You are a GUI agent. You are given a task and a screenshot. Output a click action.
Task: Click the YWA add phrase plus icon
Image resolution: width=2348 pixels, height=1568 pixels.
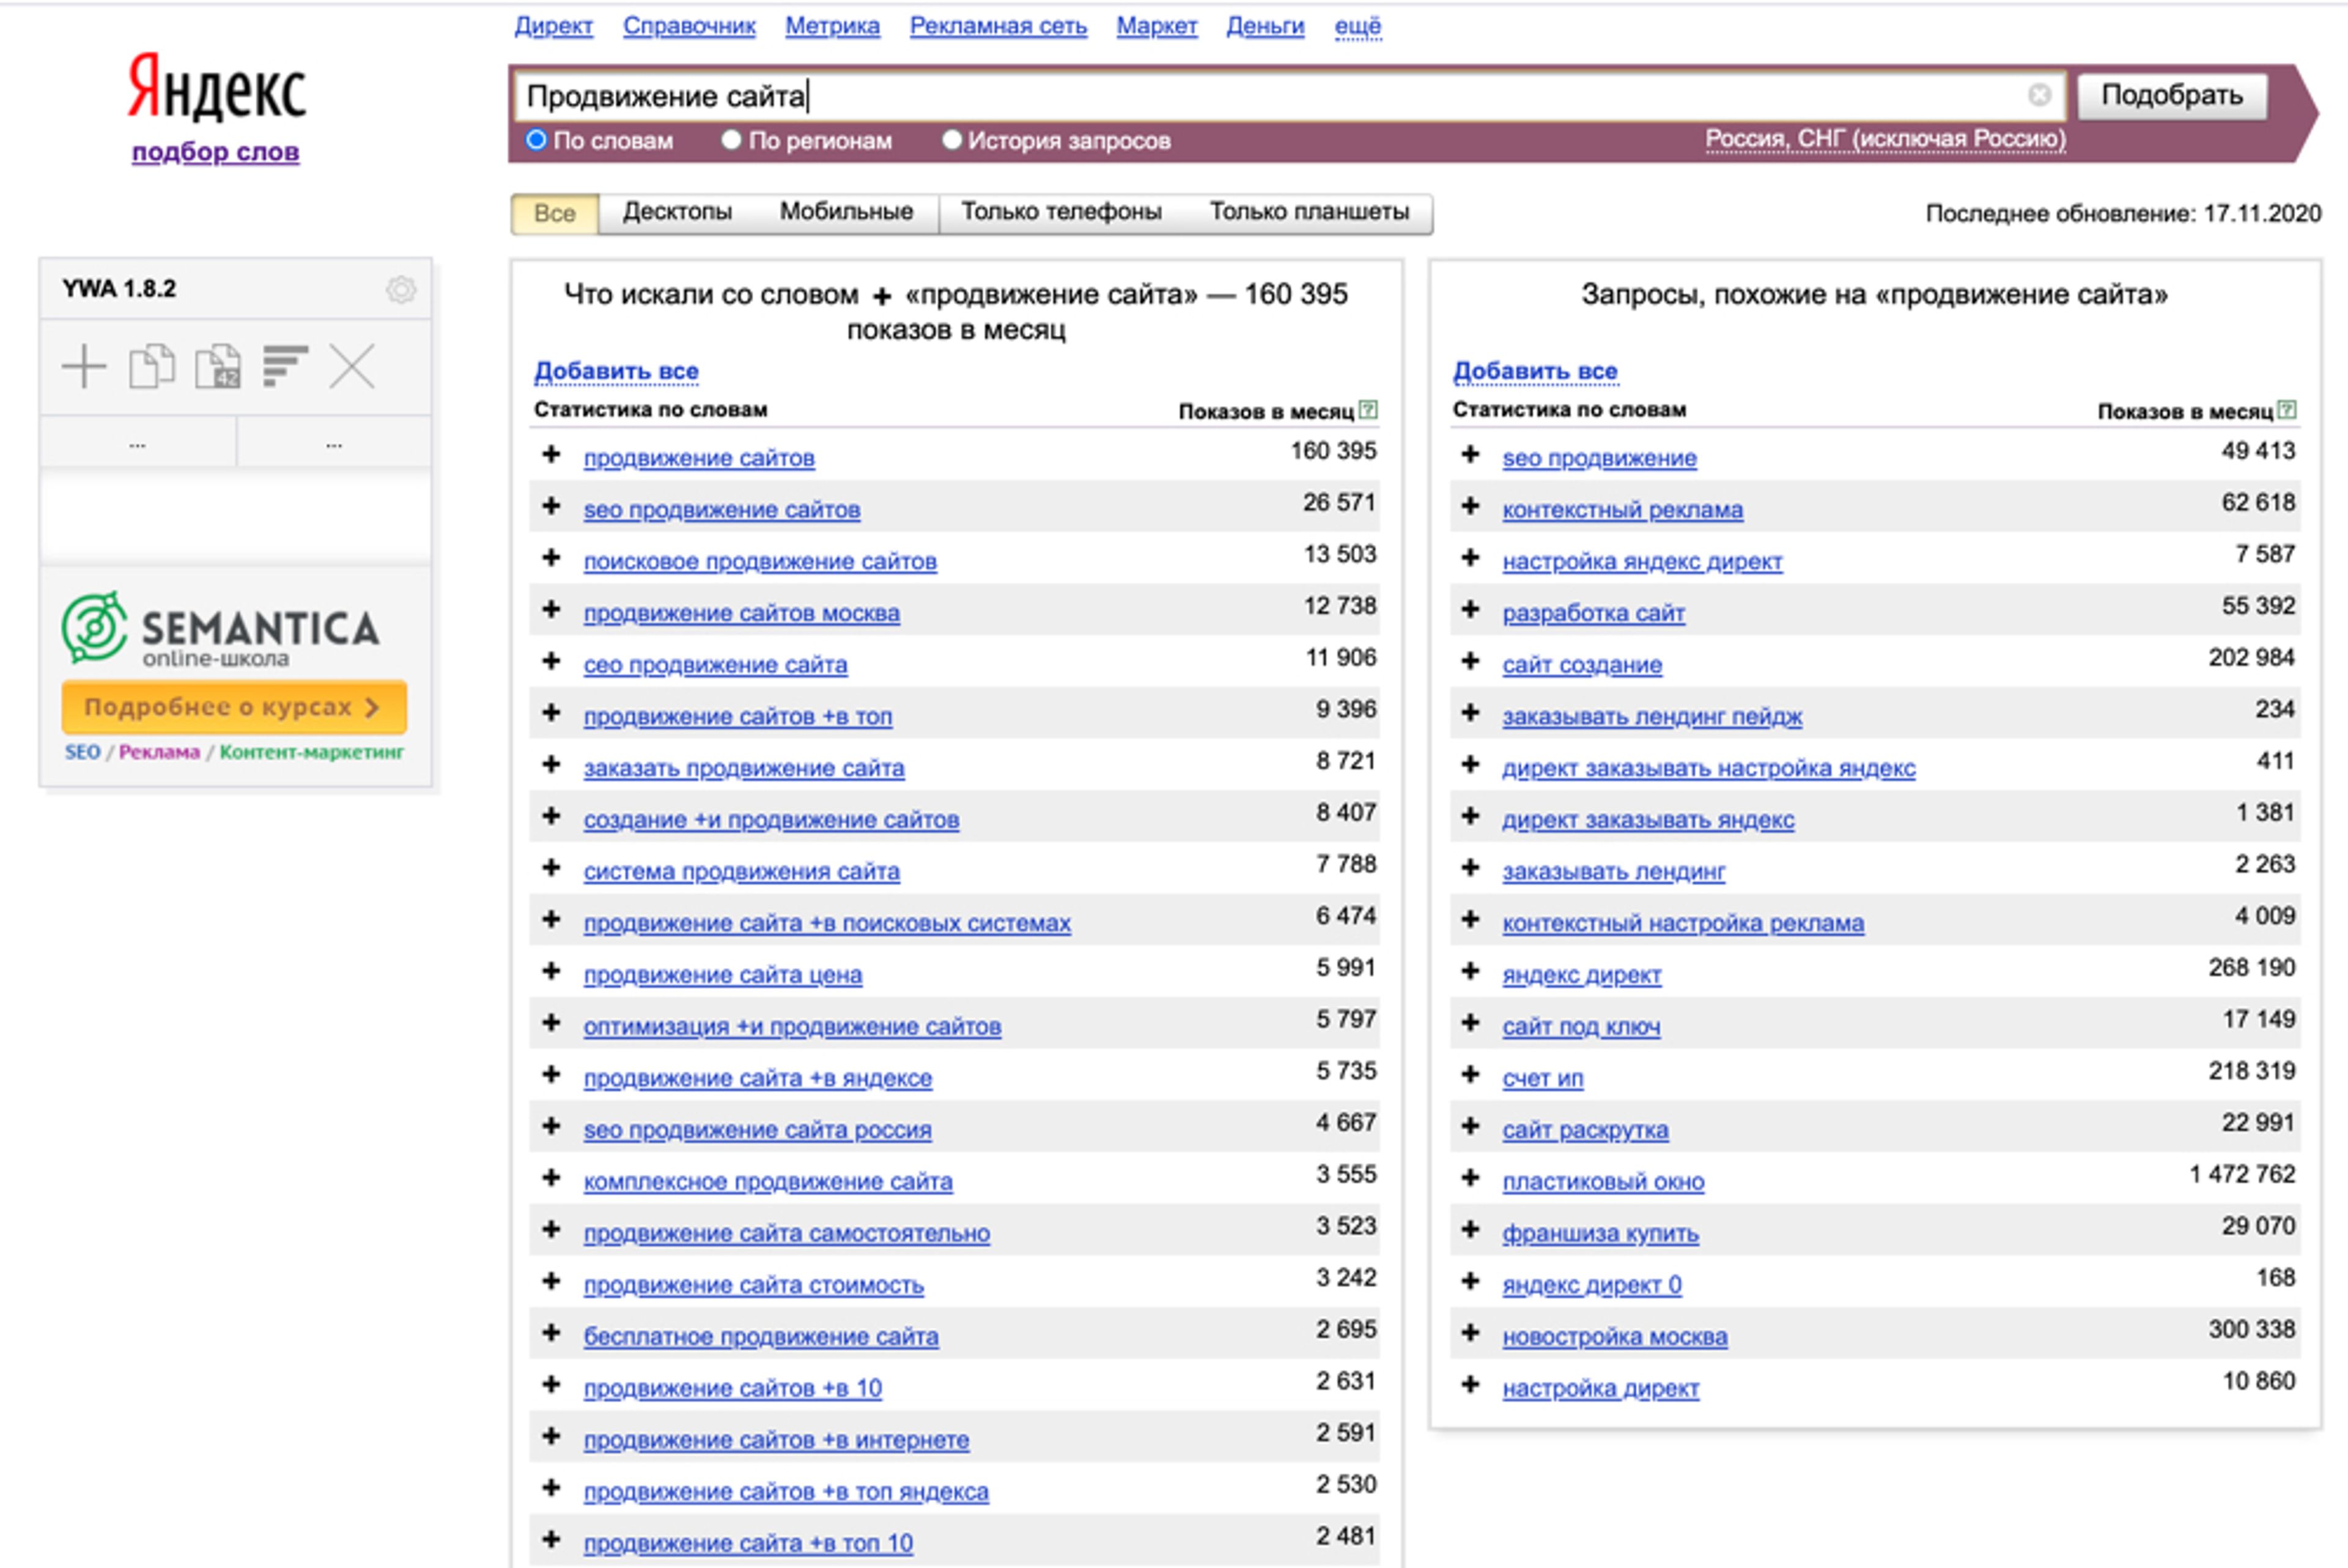point(84,366)
